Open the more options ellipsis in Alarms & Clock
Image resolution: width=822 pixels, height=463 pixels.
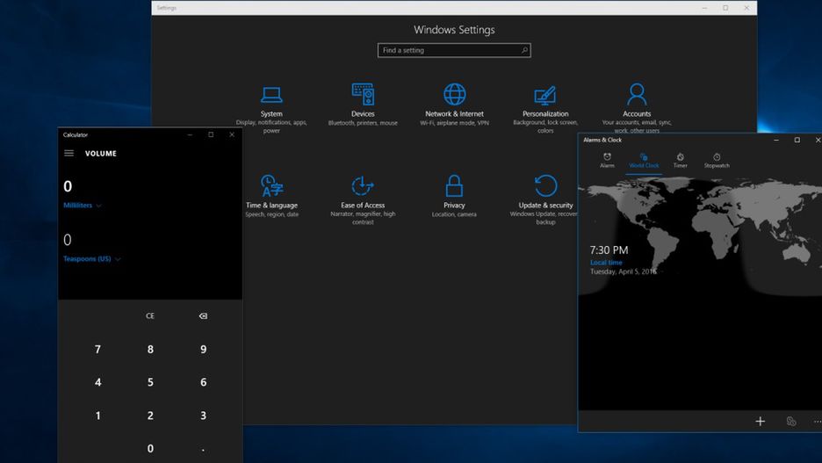(x=818, y=421)
